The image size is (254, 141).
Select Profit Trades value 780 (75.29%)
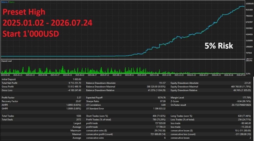(159, 120)
